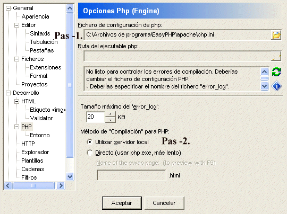Click the blue information icon
This screenshot has width=287, height=214.
click(x=276, y=86)
